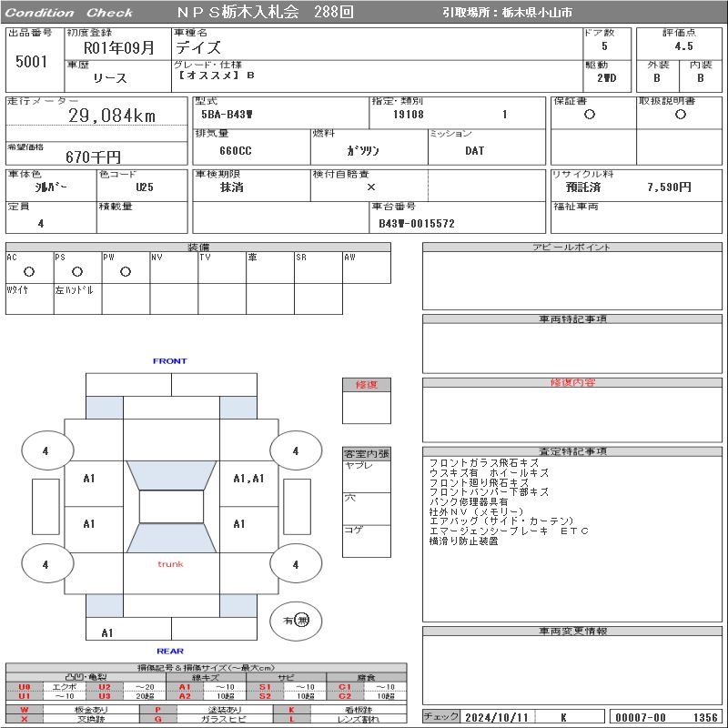Click the AW equipment cell label
Screen dimensions: 728x728
(349, 258)
